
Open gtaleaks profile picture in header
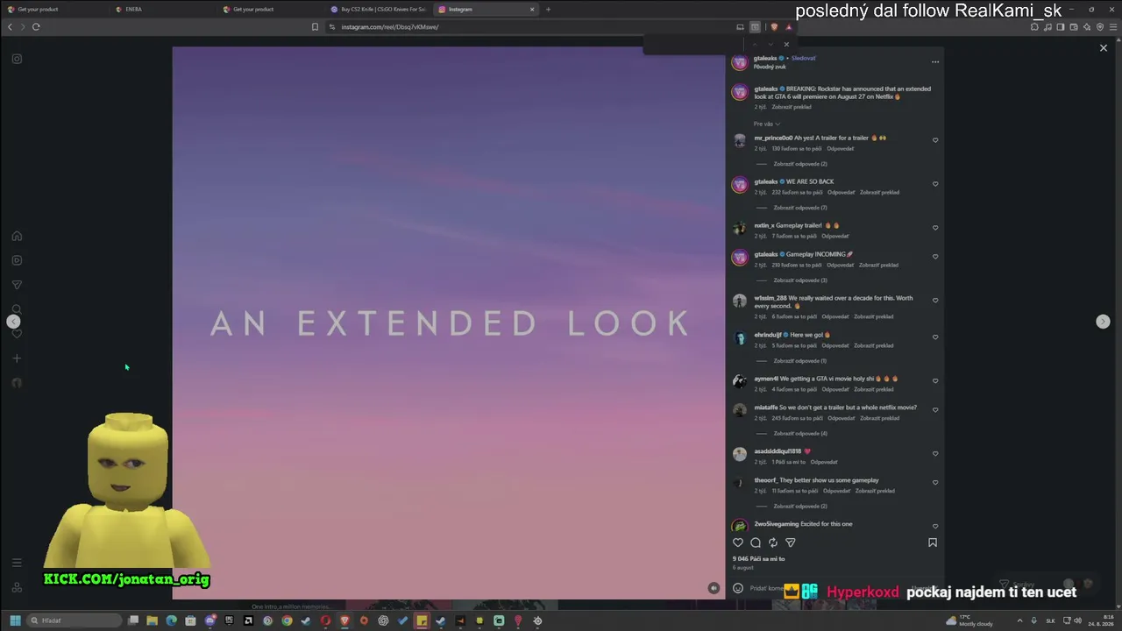point(740,62)
